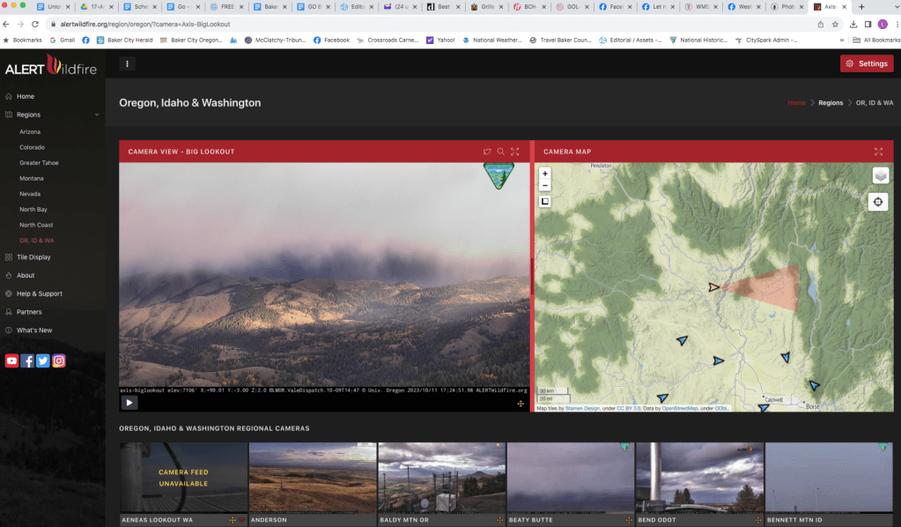This screenshot has width=901, height=527.
Task: Share Big Lookout camera view on Twitter
Action: click(487, 152)
